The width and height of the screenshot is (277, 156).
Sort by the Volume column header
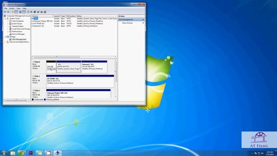click(42, 16)
